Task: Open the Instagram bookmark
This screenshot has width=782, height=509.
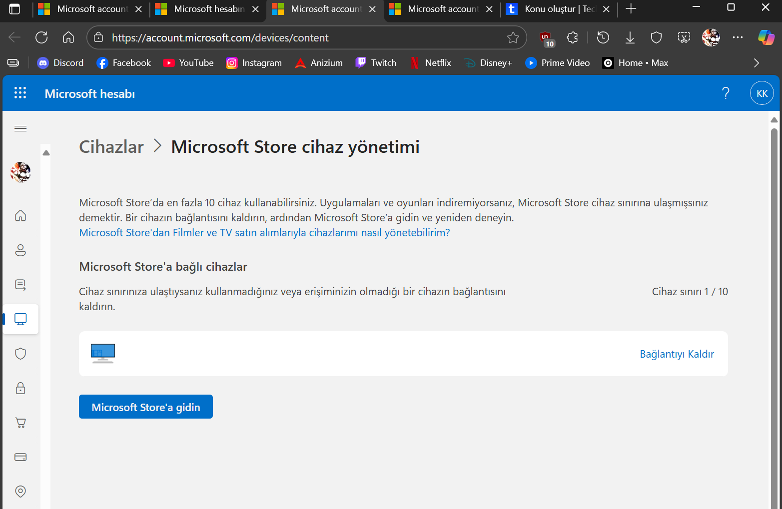Action: (x=254, y=63)
